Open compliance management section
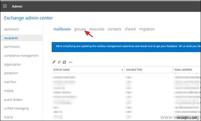 (21, 56)
